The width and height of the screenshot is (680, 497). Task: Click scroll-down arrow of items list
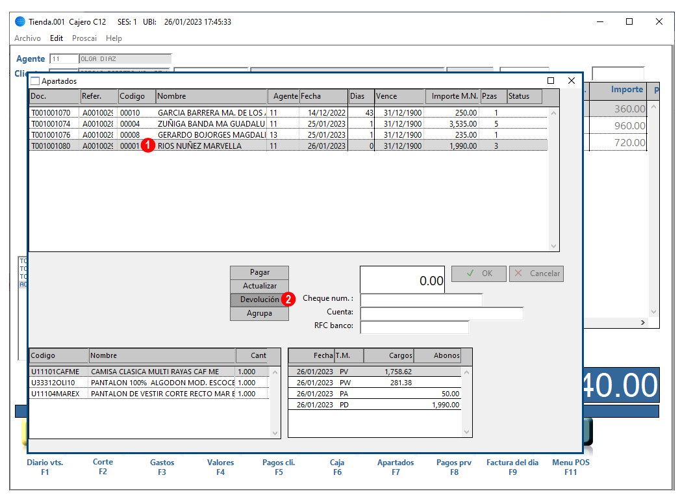click(275, 433)
